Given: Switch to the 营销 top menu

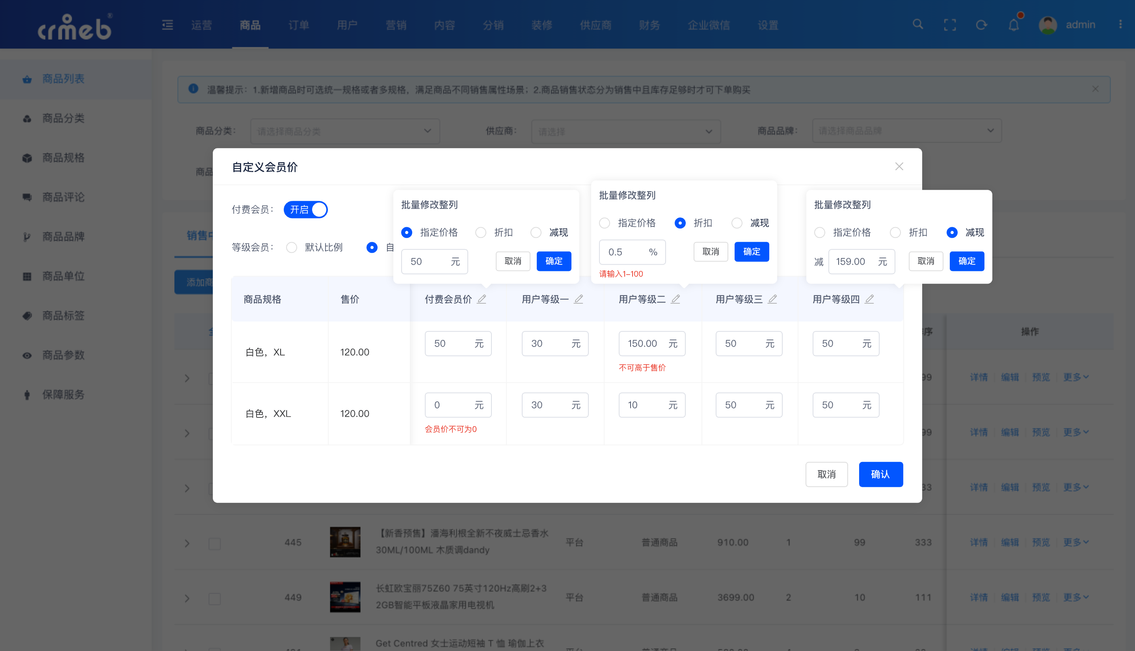Looking at the screenshot, I should tap(396, 25).
